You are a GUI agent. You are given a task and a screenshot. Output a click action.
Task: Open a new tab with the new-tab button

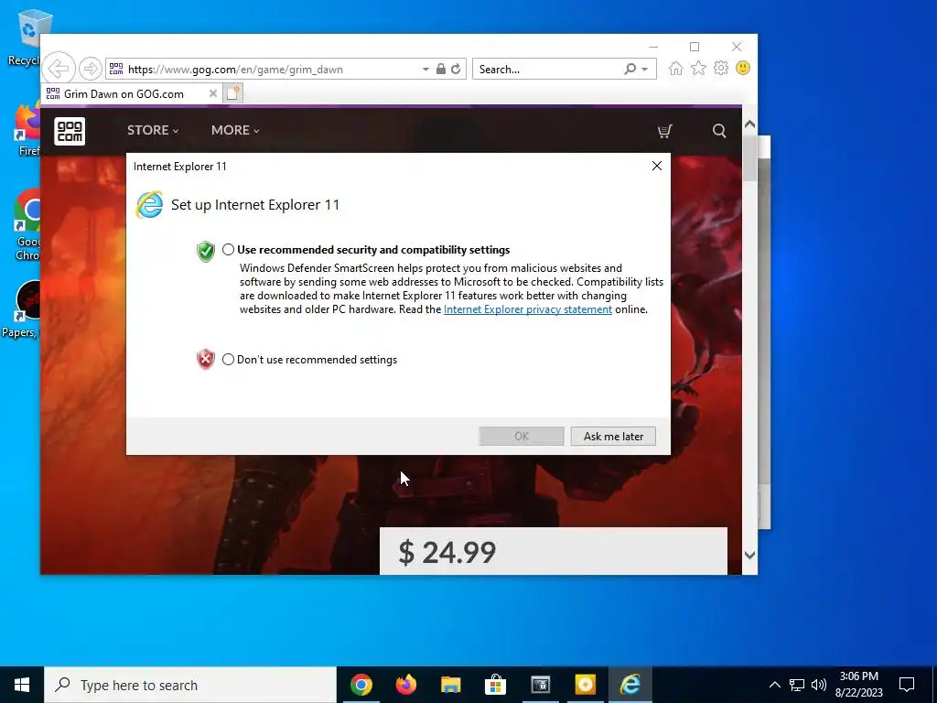(233, 93)
